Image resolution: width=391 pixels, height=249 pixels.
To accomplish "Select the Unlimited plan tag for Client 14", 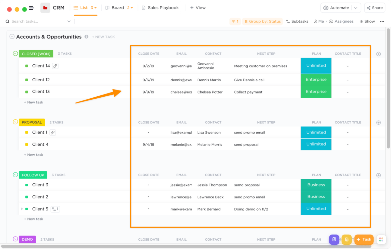I will click(x=316, y=65).
